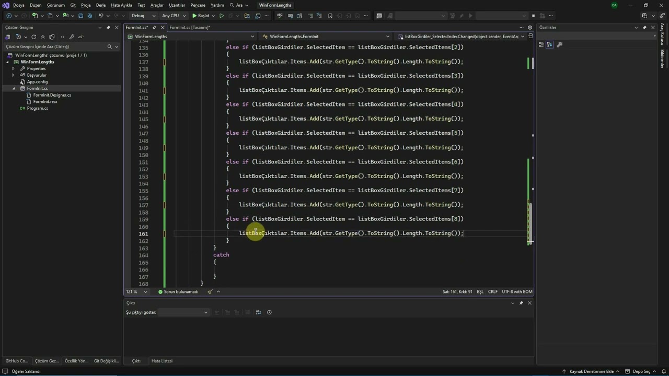The image size is (669, 376).
Task: Open the Araçlar menu
Action: 157,5
